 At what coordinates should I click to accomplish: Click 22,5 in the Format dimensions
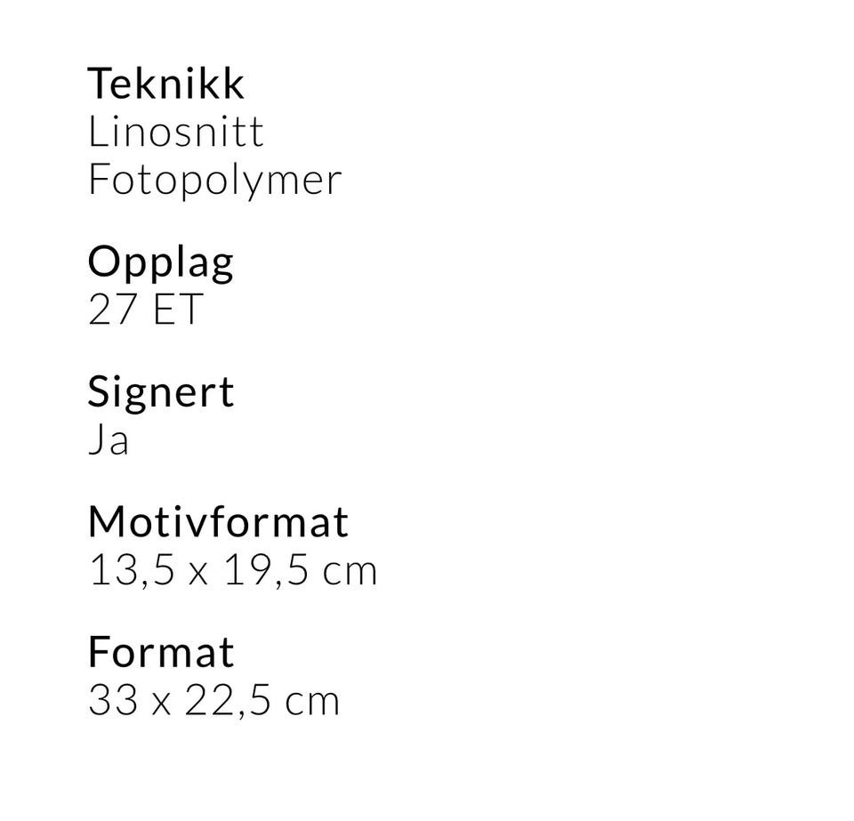coord(228,701)
